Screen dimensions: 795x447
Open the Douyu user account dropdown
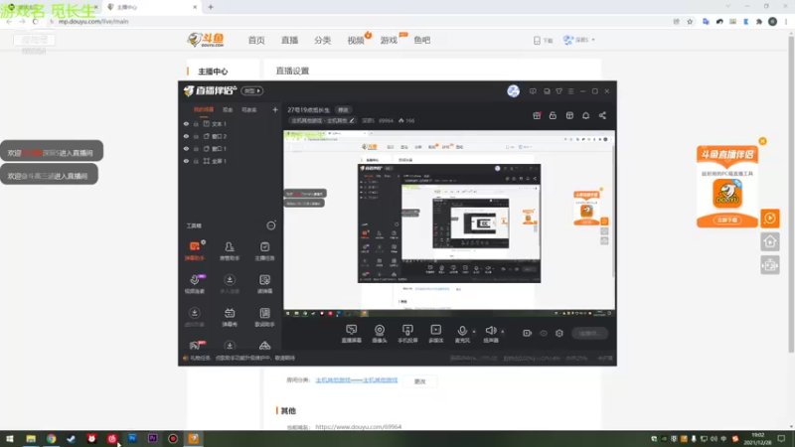tap(579, 40)
